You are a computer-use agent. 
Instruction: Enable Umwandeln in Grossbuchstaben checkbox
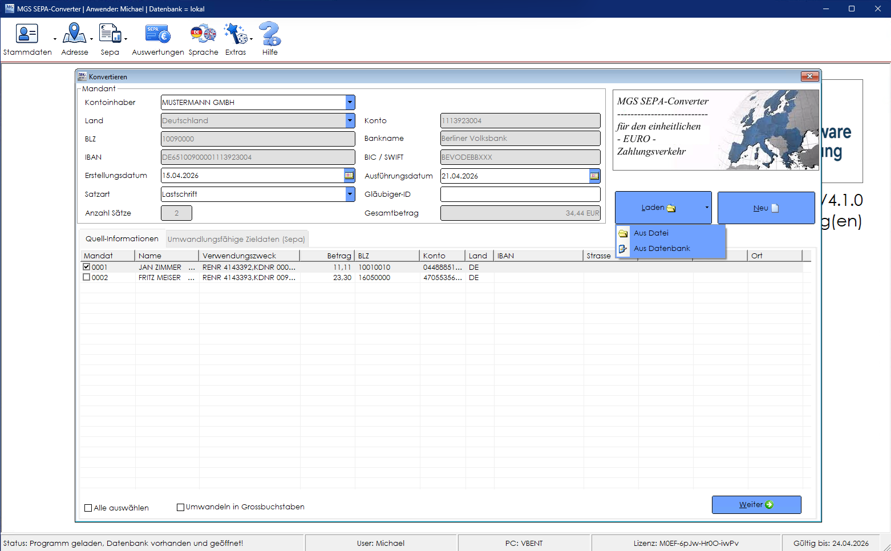(181, 507)
